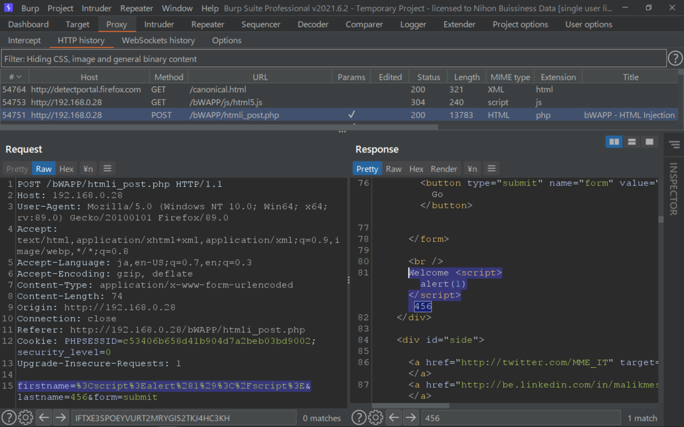Sort history by Title column
The height and width of the screenshot is (427, 684).
click(x=630, y=77)
